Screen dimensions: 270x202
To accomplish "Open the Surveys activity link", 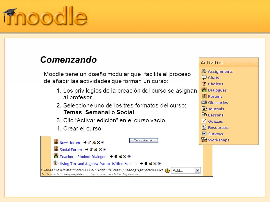I will click(216, 134).
